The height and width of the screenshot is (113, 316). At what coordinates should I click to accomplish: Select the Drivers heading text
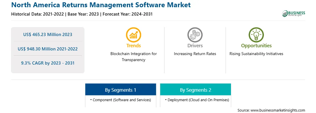point(195,46)
